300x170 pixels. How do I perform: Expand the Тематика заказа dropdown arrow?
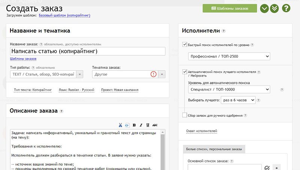click(162, 74)
